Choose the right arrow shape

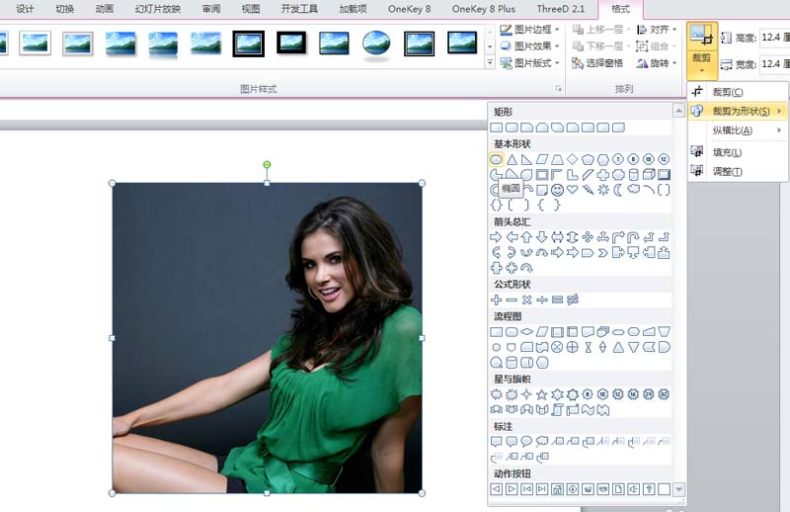(x=497, y=237)
